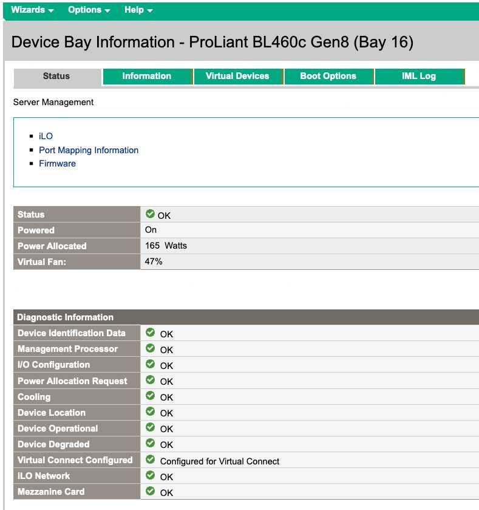
Task: Open the Help menu
Action: 138,10
